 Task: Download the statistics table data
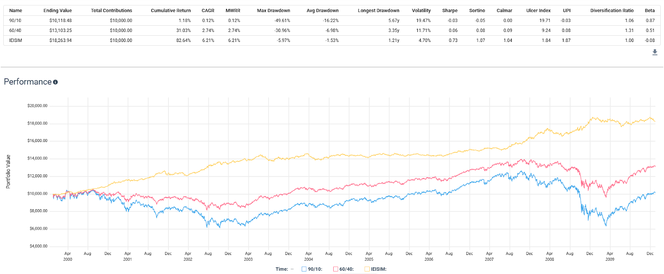[655, 52]
